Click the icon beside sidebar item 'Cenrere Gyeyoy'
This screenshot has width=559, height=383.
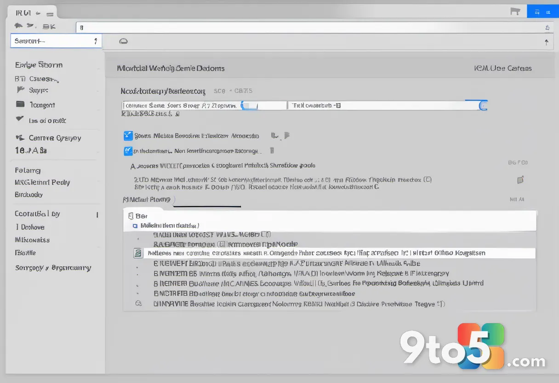[x=20, y=137]
